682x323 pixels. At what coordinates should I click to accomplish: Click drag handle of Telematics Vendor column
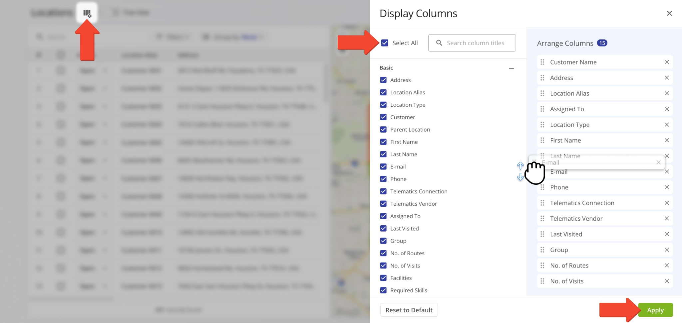click(x=542, y=219)
